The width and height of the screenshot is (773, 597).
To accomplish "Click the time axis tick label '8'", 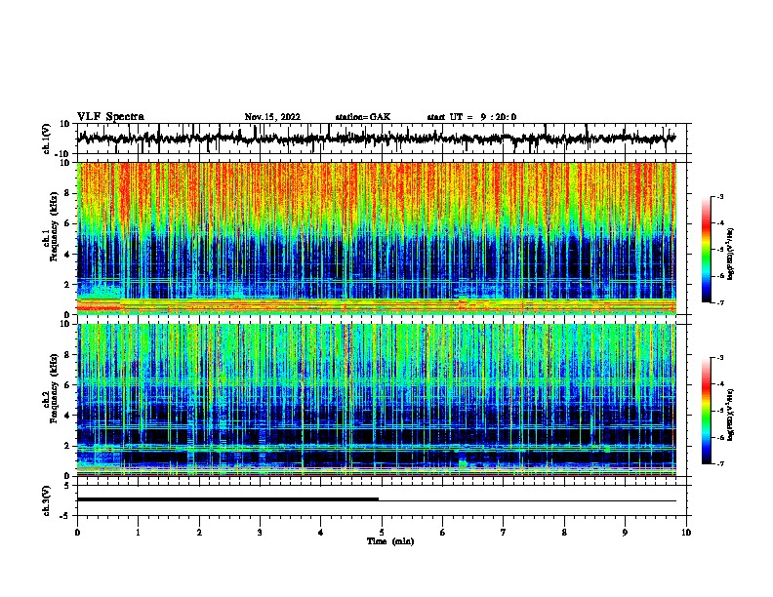I will pyautogui.click(x=564, y=532).
